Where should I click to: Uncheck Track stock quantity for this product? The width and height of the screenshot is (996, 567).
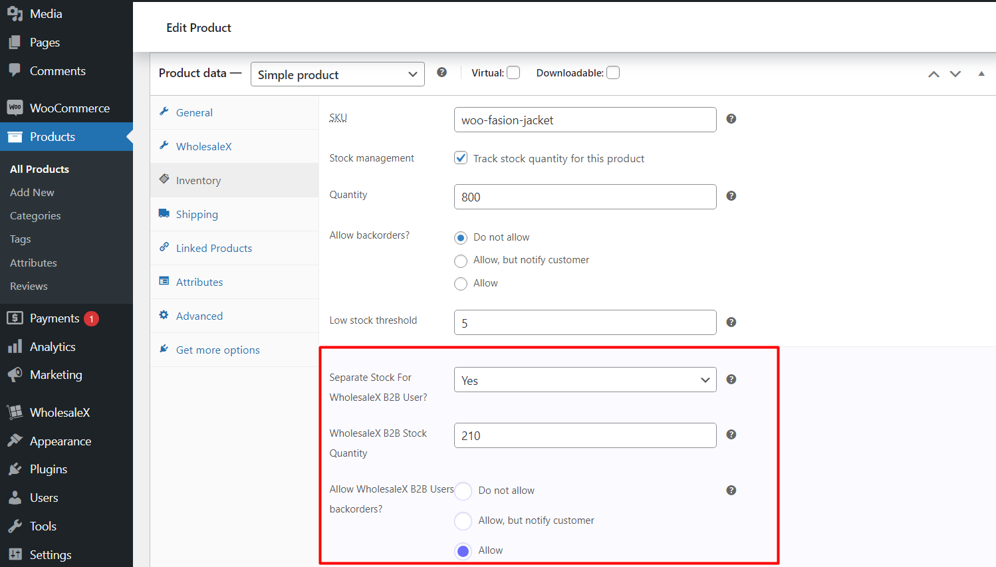[x=461, y=158]
